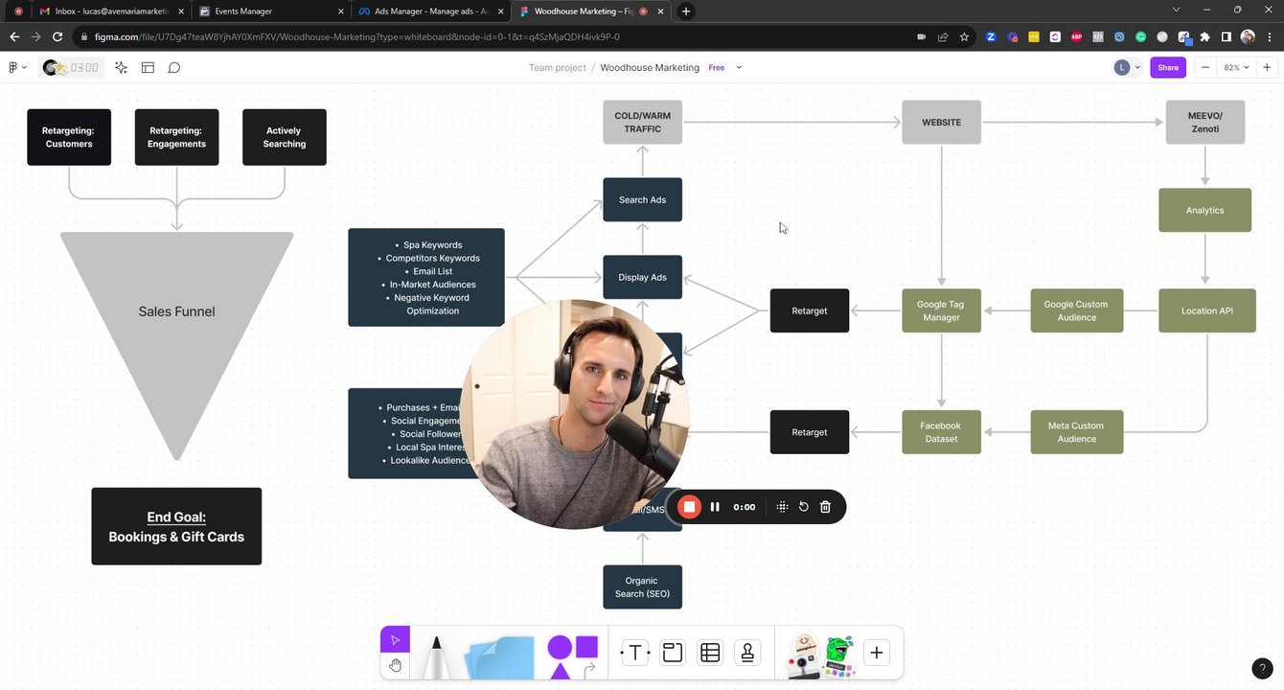Screen dimensions: 1284x690
Task: Click the figma.com address bar
Action: point(489,36)
